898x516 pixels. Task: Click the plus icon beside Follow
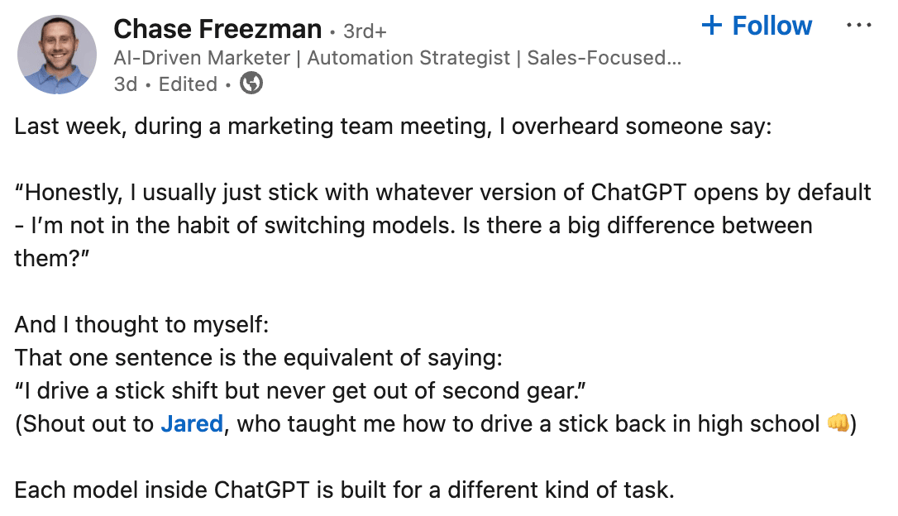point(711,26)
